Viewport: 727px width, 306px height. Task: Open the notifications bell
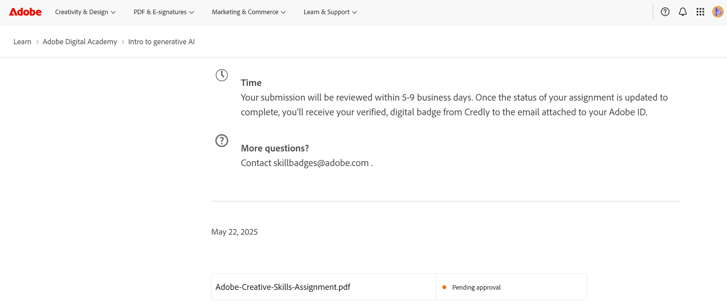pos(683,12)
